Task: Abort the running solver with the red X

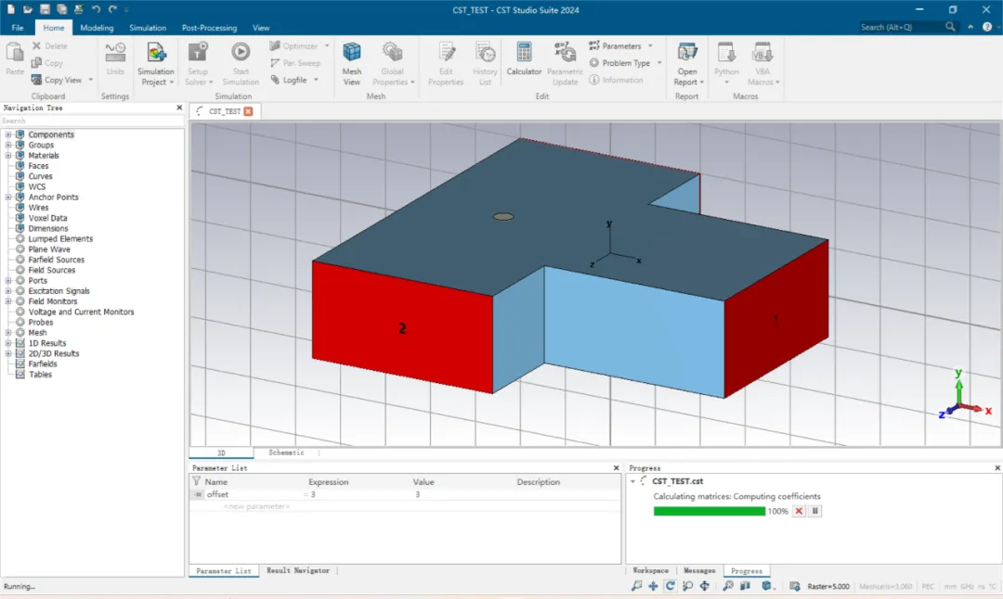Action: [799, 511]
